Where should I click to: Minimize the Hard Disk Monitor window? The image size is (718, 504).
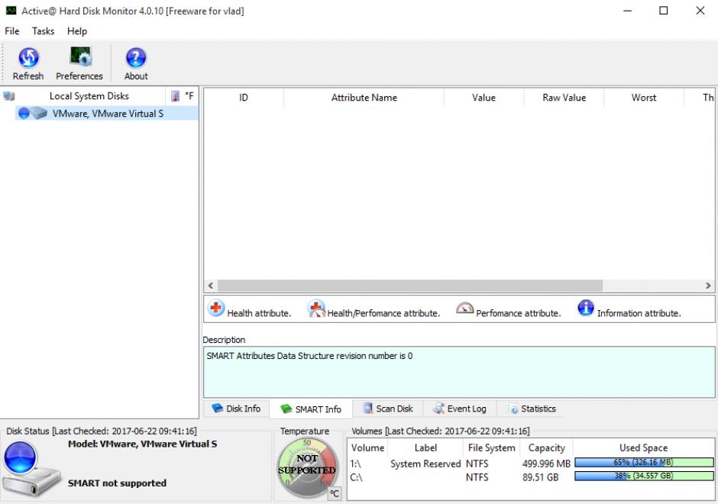pyautogui.click(x=627, y=11)
